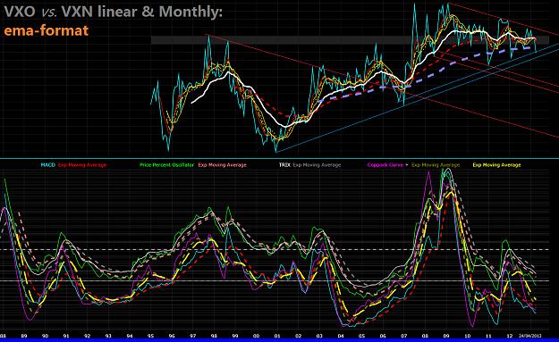Click the 92 year label on the time axis
The width and height of the screenshot is (559, 342).
88,336
